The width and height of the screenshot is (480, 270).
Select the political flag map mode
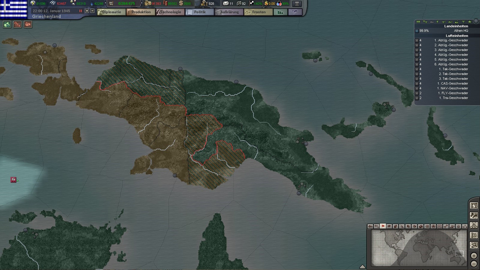(383, 226)
